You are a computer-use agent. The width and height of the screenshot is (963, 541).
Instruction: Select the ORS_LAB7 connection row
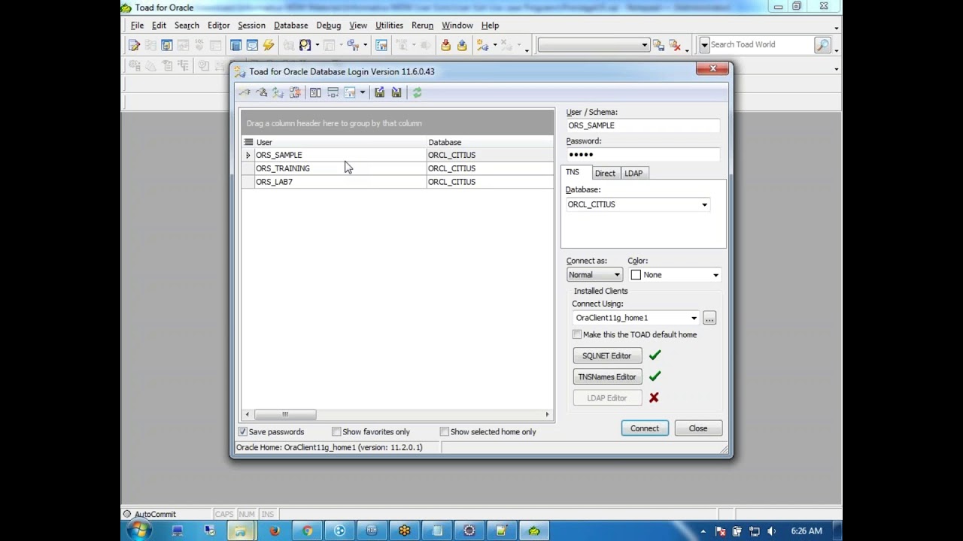398,182
